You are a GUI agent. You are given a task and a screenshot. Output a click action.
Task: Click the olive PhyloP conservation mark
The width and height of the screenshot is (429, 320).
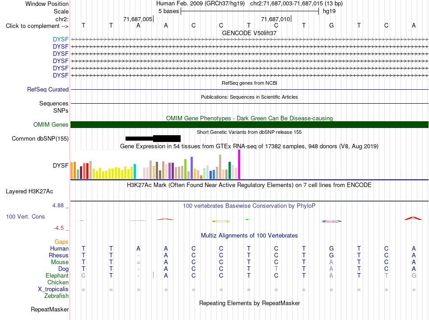coord(221,221)
